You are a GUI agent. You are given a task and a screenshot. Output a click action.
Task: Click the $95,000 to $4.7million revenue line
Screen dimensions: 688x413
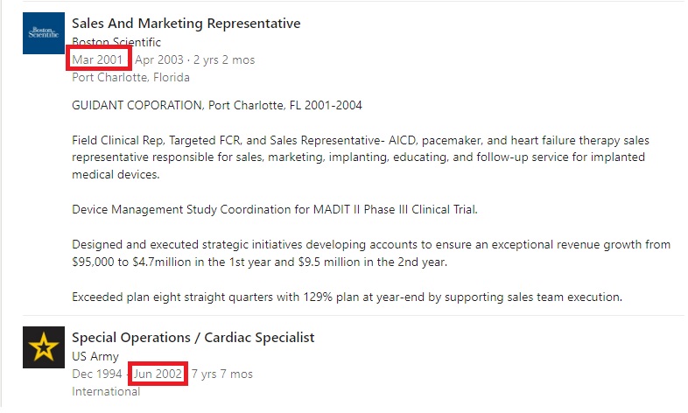(259, 262)
